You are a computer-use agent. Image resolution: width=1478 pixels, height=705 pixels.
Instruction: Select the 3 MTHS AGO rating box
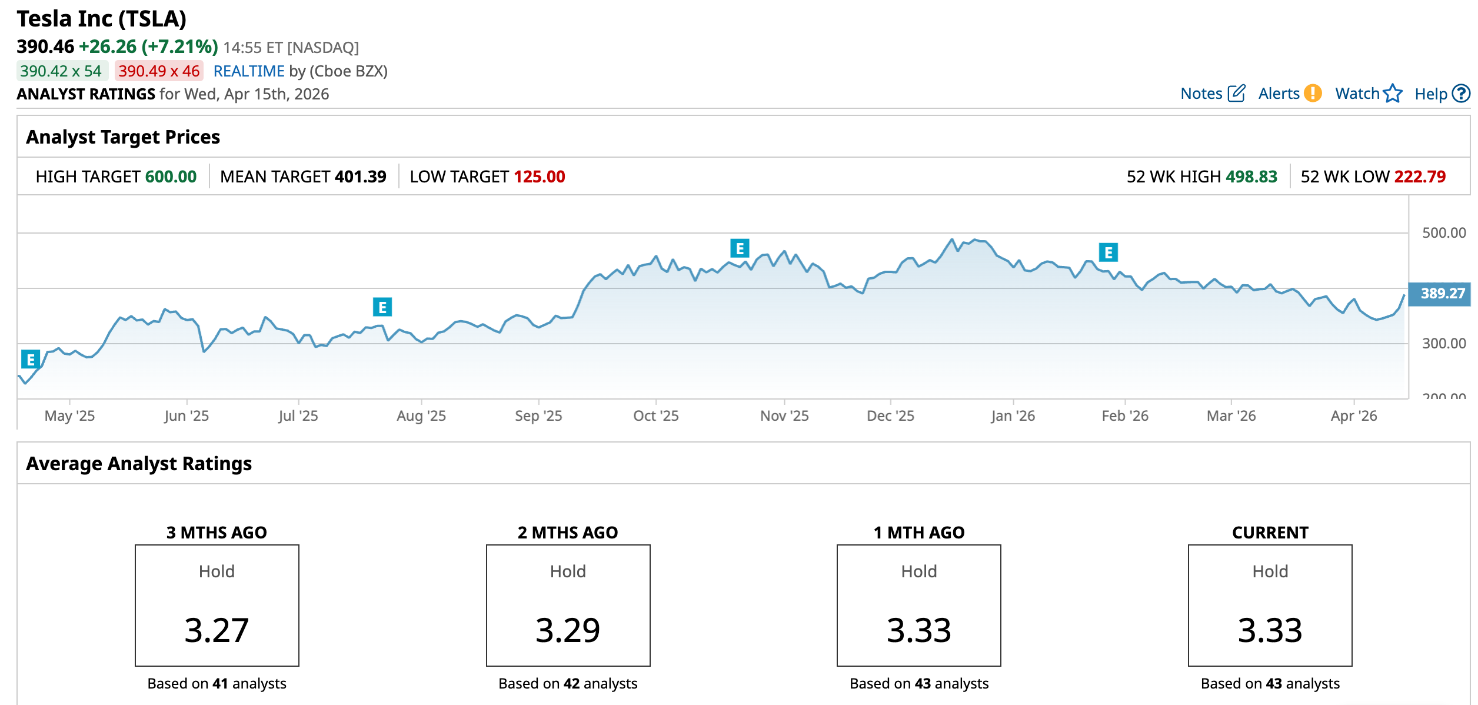click(x=217, y=605)
